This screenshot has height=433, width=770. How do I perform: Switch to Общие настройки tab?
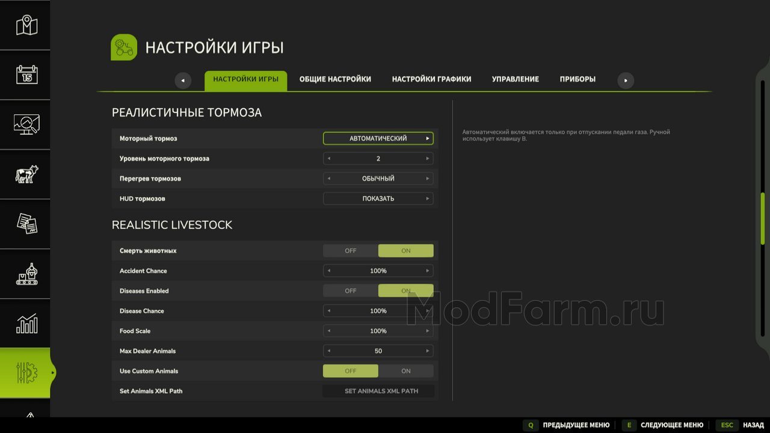coord(335,79)
